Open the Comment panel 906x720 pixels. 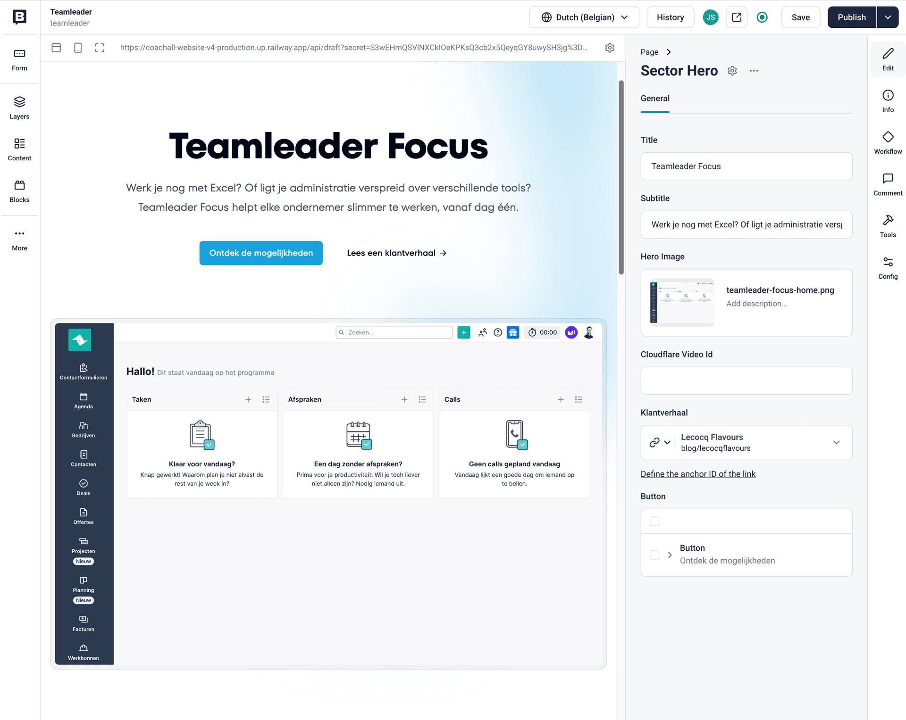click(x=888, y=184)
